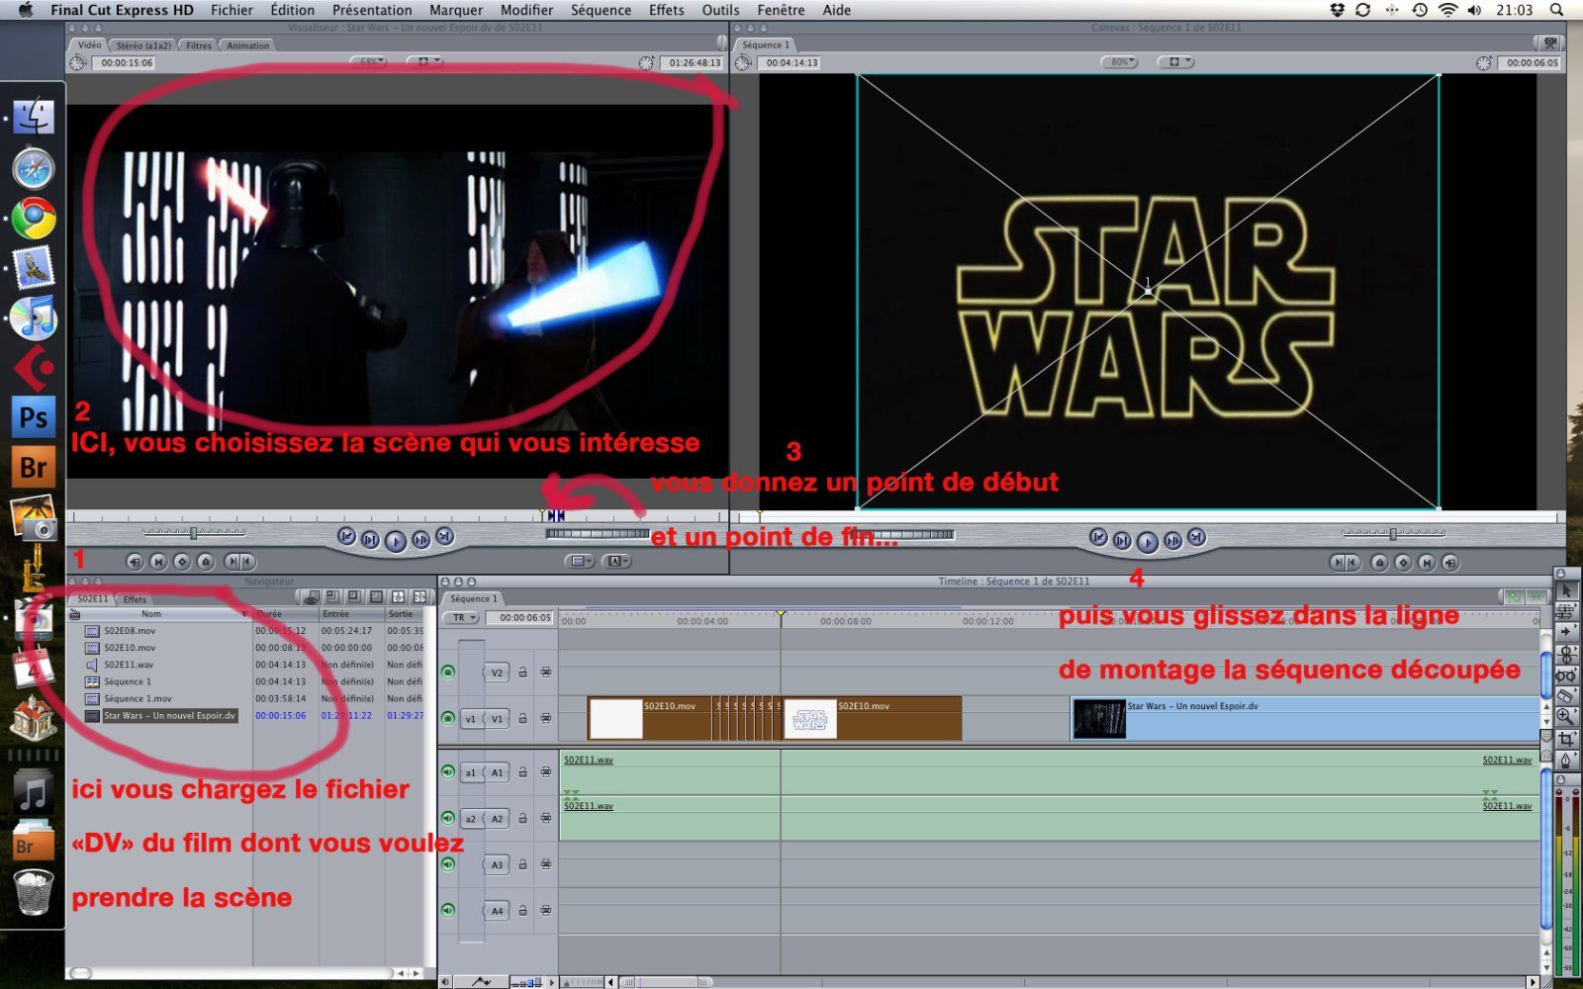
Task: Open the Séquence menu
Action: coord(601,10)
